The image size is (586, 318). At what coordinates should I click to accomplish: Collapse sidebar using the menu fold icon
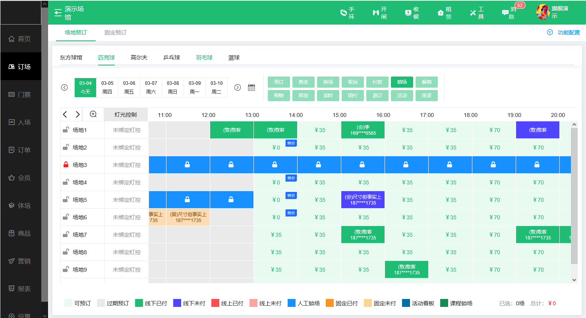pos(58,13)
